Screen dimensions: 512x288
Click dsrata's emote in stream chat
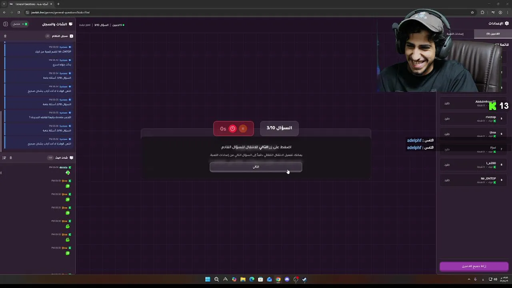[x=68, y=173]
